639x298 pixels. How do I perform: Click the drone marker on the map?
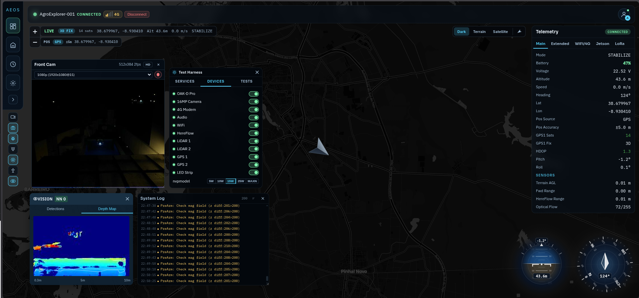[x=319, y=147]
